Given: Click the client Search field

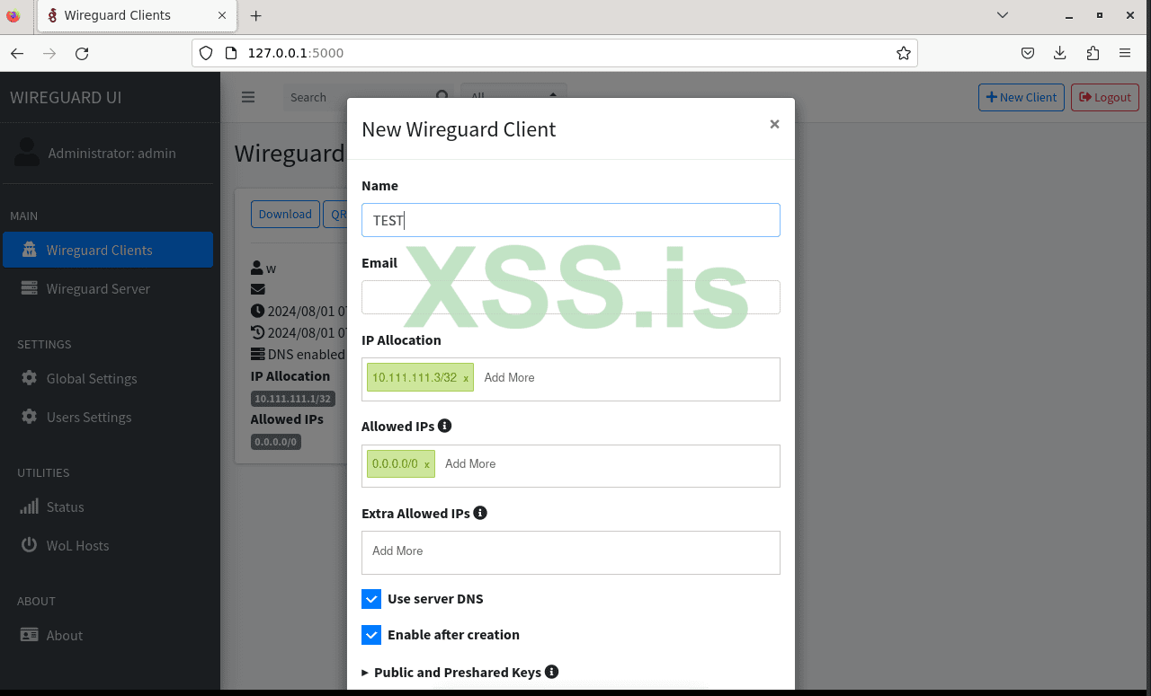Looking at the screenshot, I should coord(360,97).
